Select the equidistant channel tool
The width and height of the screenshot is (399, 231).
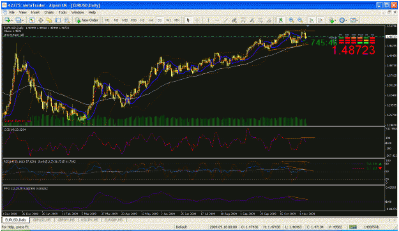tap(234, 20)
